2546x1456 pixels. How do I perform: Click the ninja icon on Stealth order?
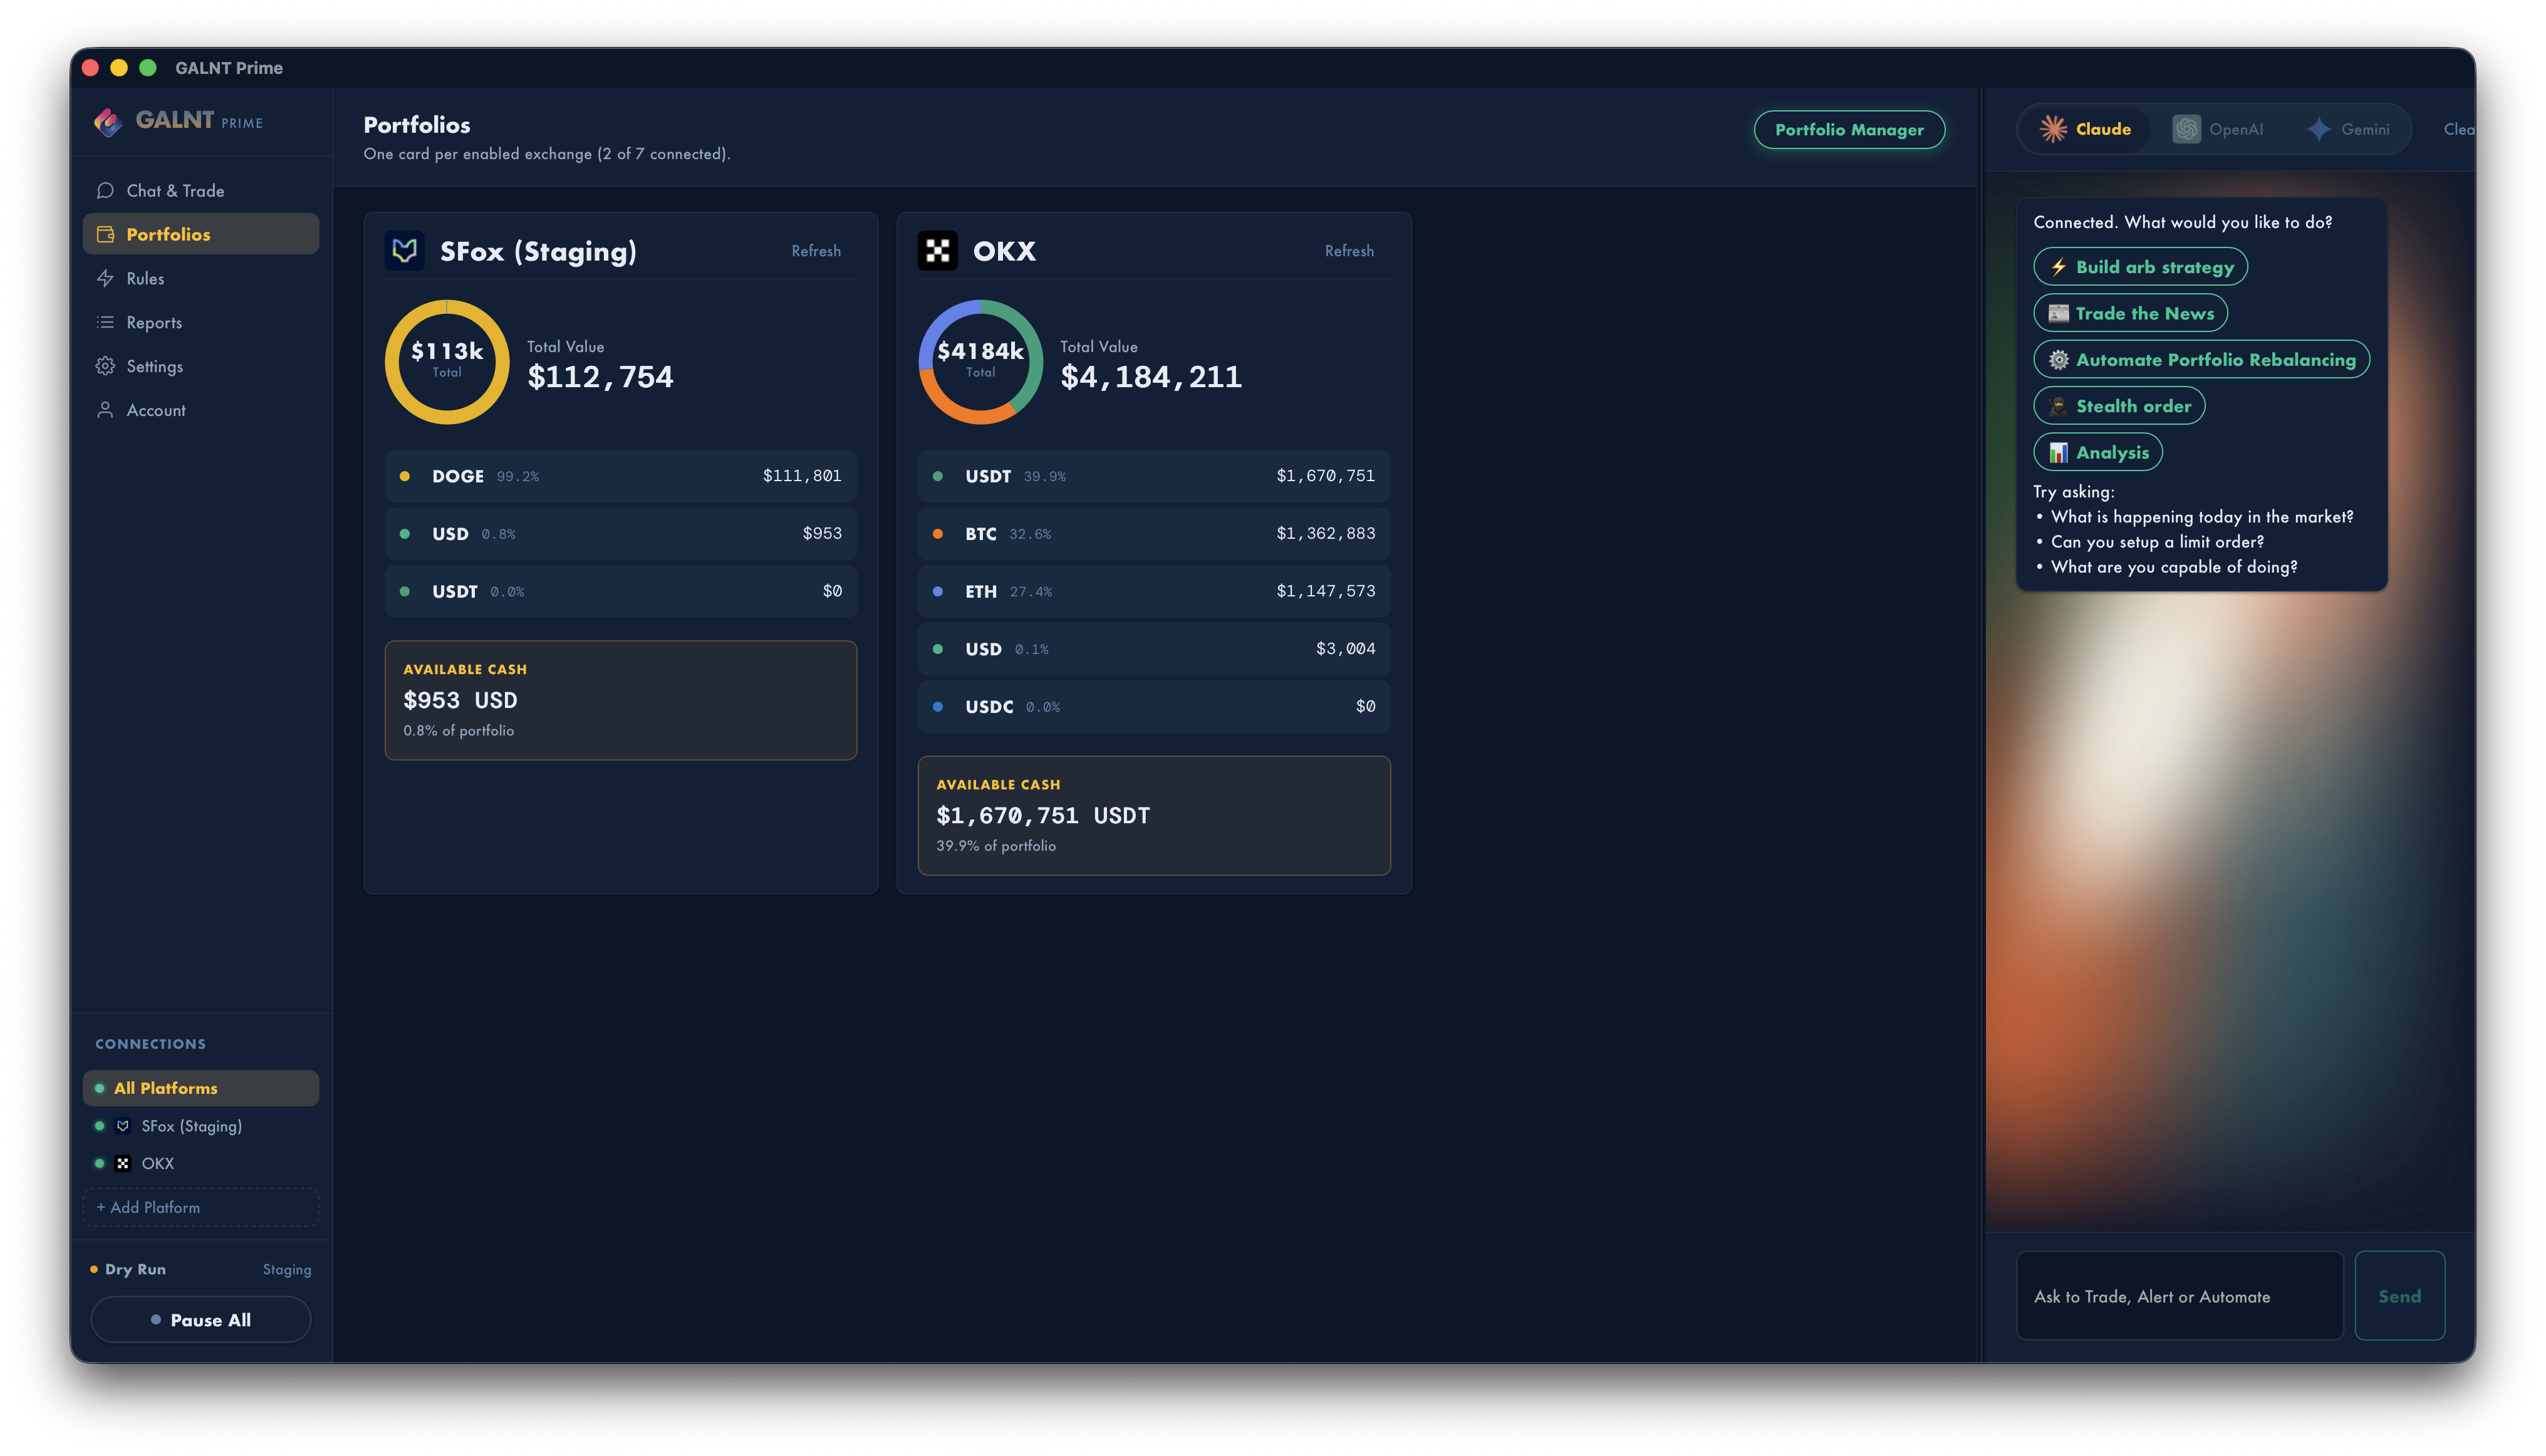click(x=2058, y=406)
